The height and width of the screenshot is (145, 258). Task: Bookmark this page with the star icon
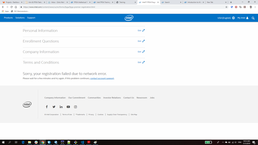pyautogui.click(x=226, y=7)
